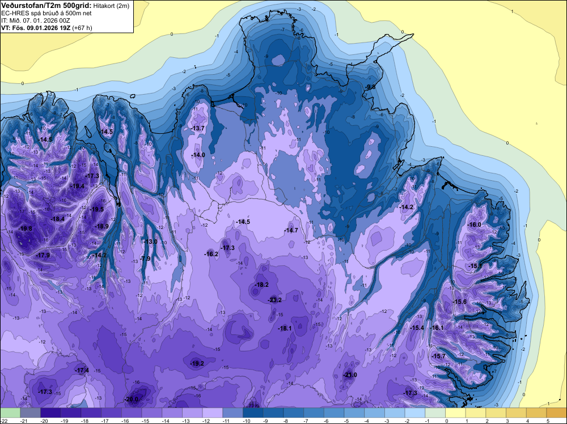Click the "Hitakort (2m)" header text
This screenshot has height=424, width=567.
pos(111,6)
